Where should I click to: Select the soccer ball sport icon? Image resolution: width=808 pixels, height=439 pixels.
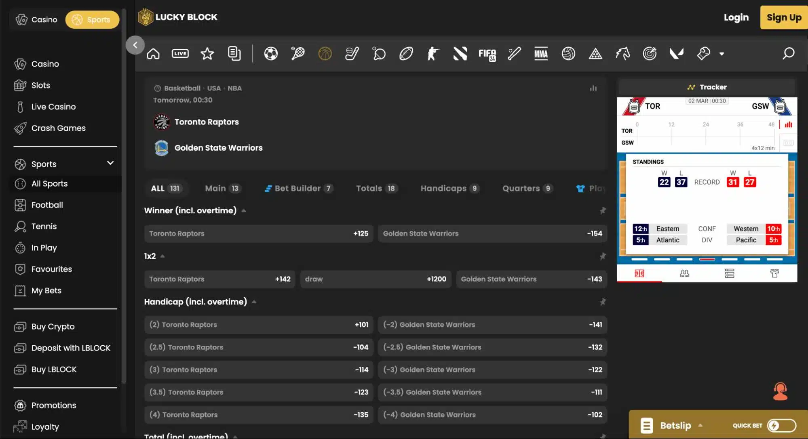click(x=271, y=54)
